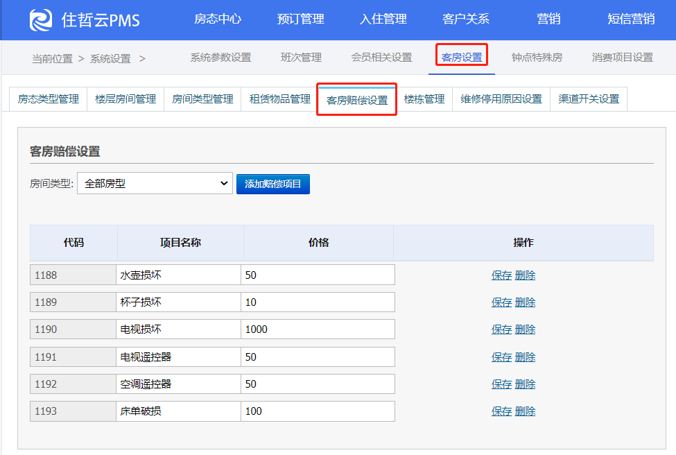This screenshot has width=676, height=455.
Task: Delete the 电视遥控器 row
Action: (525, 357)
